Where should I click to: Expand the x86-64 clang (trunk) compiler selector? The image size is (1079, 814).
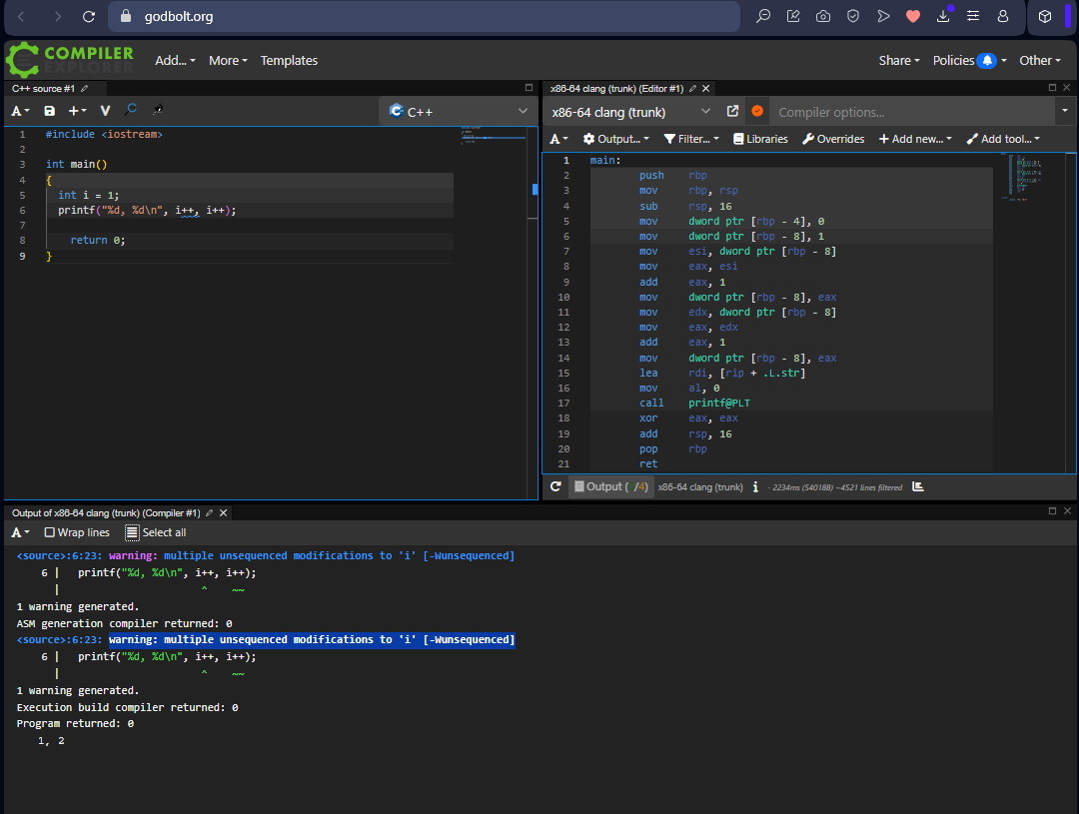click(x=630, y=112)
